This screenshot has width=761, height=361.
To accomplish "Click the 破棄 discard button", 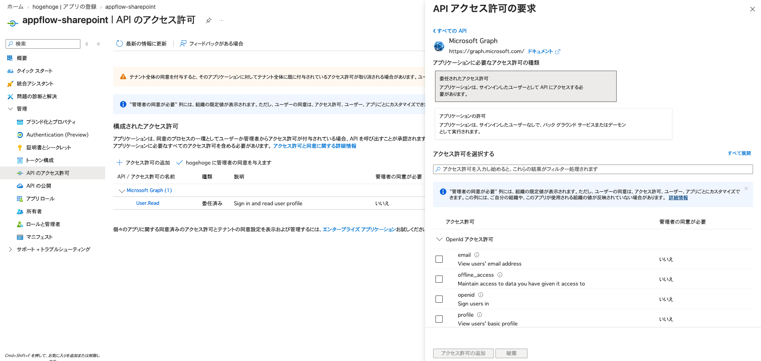I will click(x=511, y=353).
